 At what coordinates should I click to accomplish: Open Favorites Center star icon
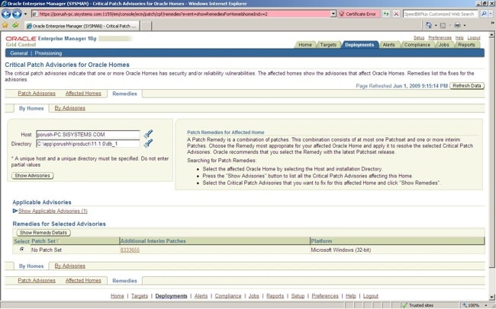pos(5,25)
